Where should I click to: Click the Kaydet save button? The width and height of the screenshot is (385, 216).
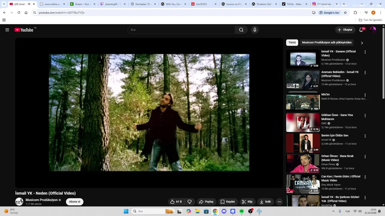click(228, 202)
